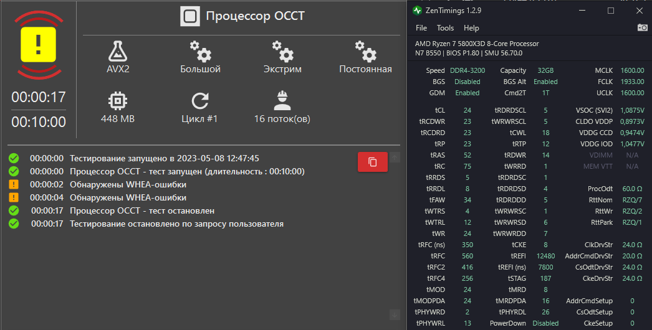Screen dimensions: 652x330
Task: Click 'AMD Ryzen 7 5800X3D 8-Core Processor' text
Action: (x=477, y=44)
